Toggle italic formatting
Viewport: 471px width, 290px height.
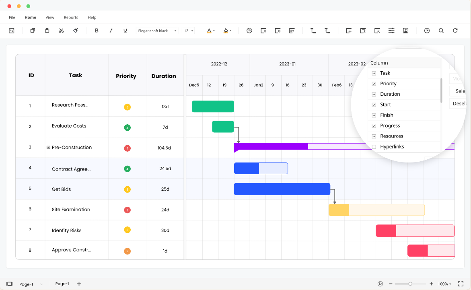click(x=111, y=30)
